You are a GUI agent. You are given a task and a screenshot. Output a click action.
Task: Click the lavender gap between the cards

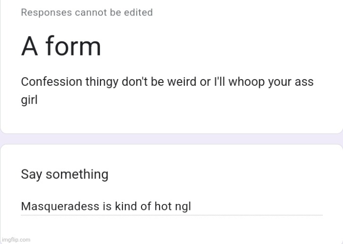(x=172, y=139)
